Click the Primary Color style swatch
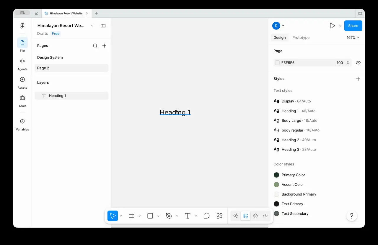Viewport: 378px width, 245px height. point(276,175)
